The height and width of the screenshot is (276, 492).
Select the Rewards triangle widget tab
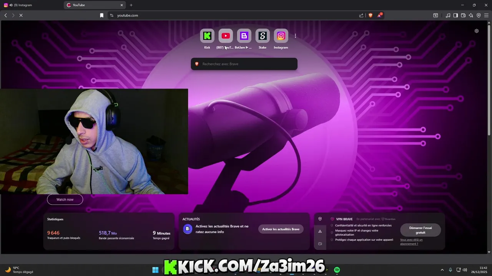(320, 231)
